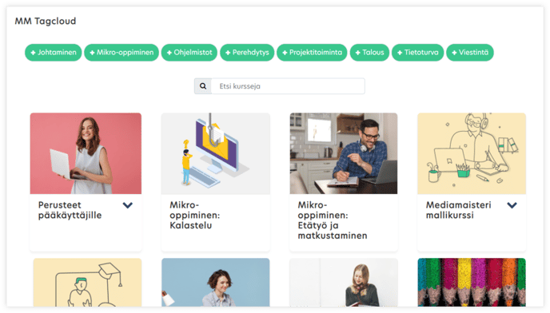Screen dimensions: 550x313
Task: Click the magnifying glass search icon
Action: 203,86
